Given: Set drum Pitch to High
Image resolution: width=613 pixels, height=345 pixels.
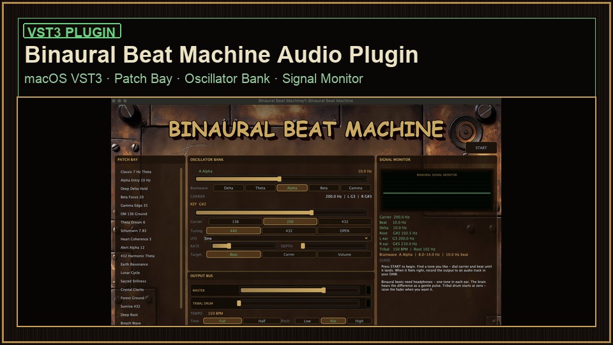Looking at the screenshot, I should pyautogui.click(x=359, y=321).
